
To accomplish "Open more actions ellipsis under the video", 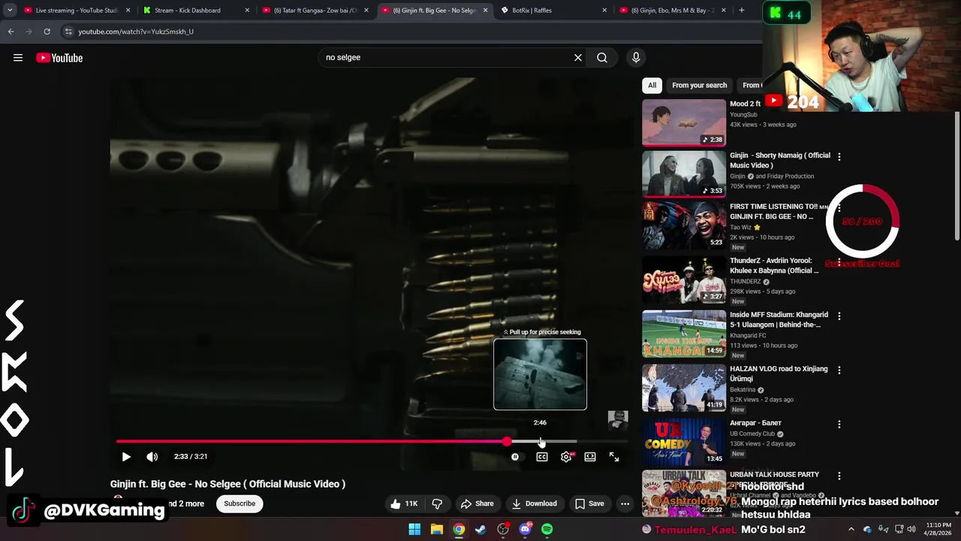I will (x=625, y=503).
